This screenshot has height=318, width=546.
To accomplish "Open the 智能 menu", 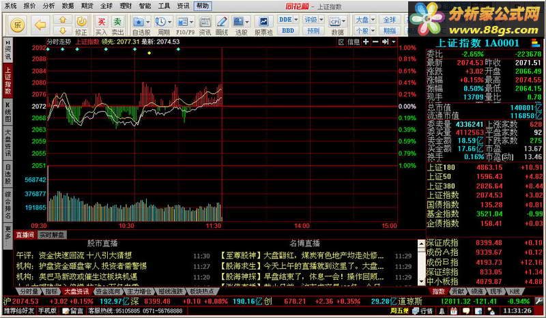I will pos(145,6).
